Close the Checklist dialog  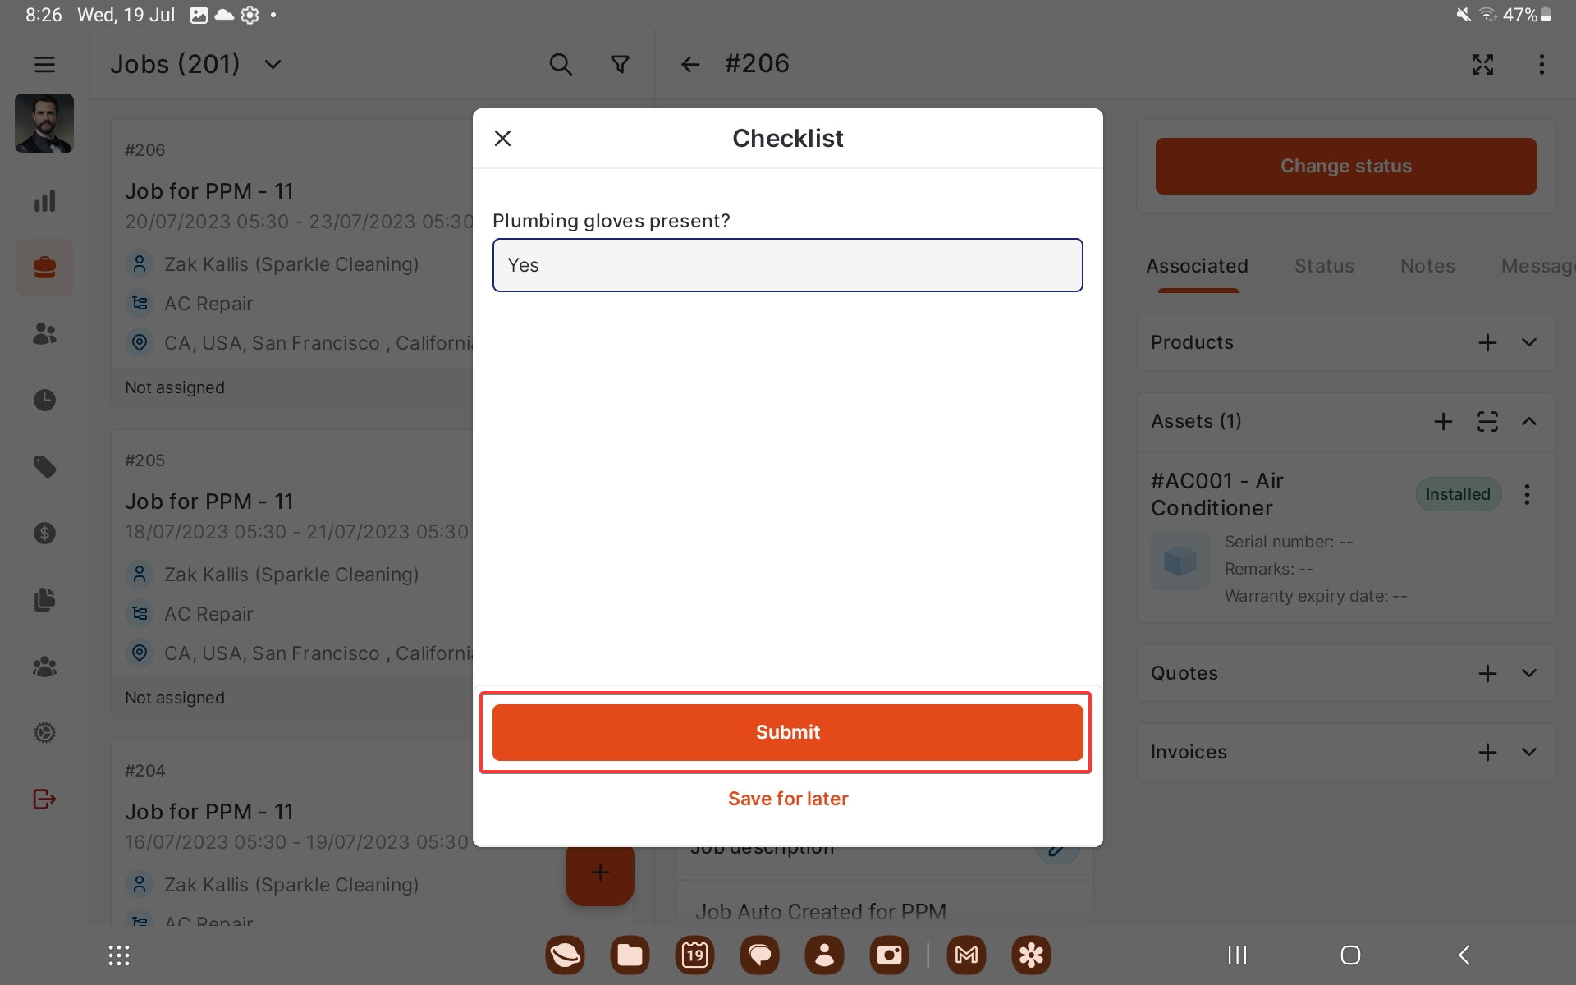(x=503, y=138)
